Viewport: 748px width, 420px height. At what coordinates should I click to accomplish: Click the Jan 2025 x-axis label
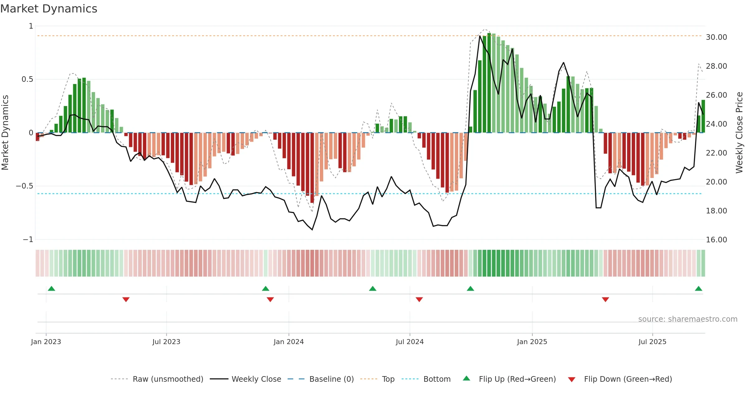click(532, 342)
